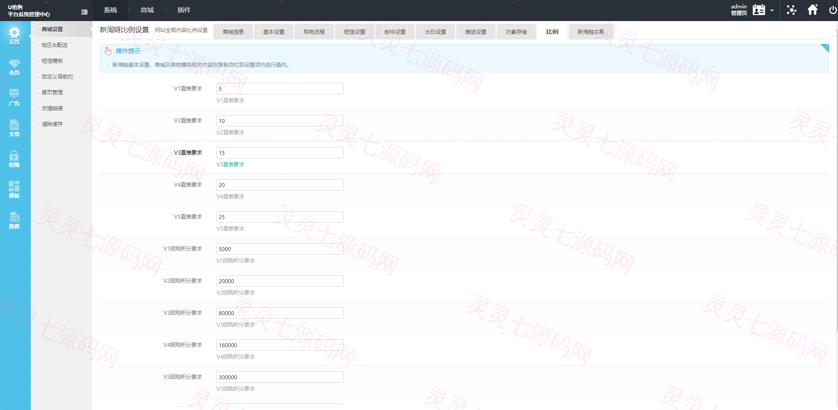Open the 模板 grid icon section
The width and height of the screenshot is (838, 410).
(x=15, y=190)
